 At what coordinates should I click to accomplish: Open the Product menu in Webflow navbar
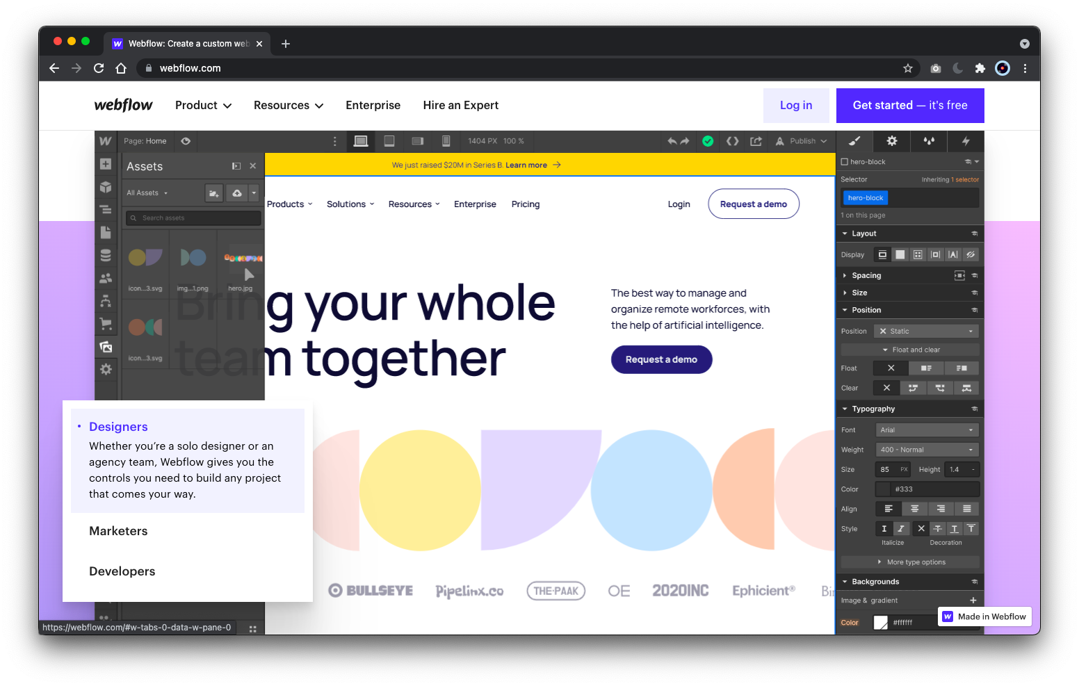click(203, 106)
